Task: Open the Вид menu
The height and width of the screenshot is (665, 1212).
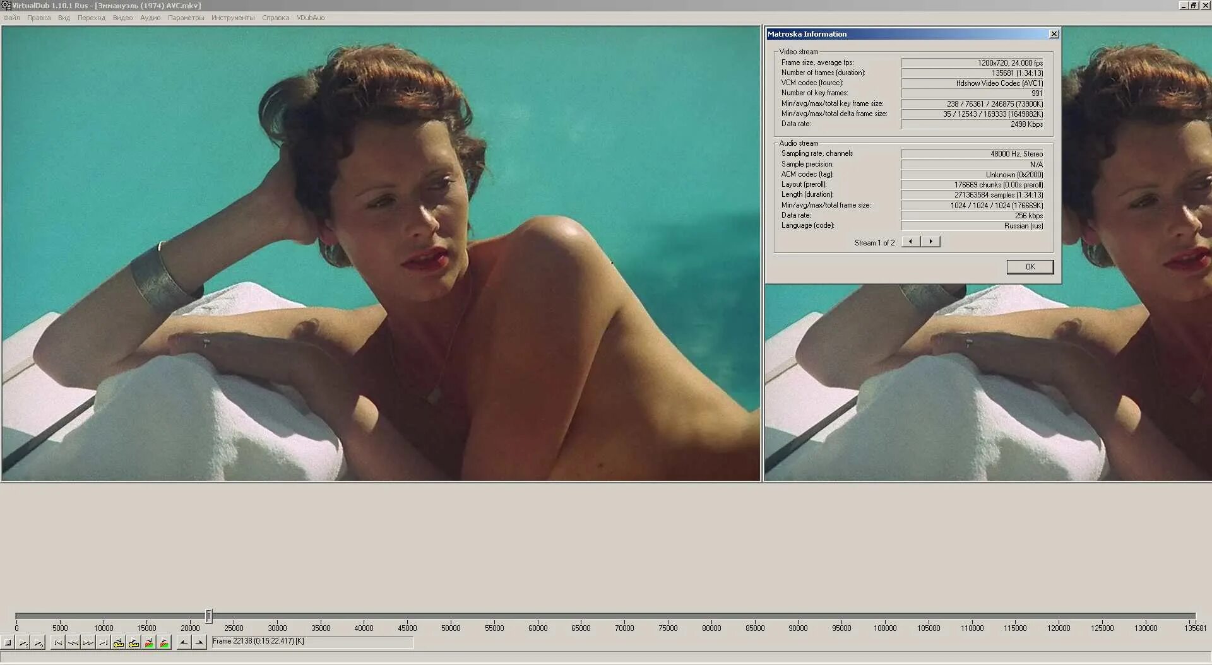Action: click(64, 18)
